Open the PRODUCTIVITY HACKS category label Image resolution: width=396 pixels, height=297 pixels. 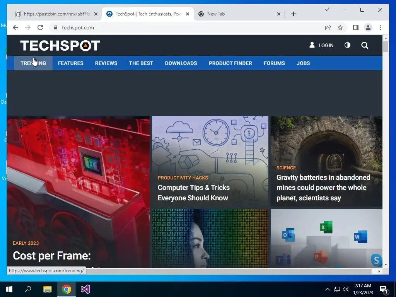[x=183, y=178]
